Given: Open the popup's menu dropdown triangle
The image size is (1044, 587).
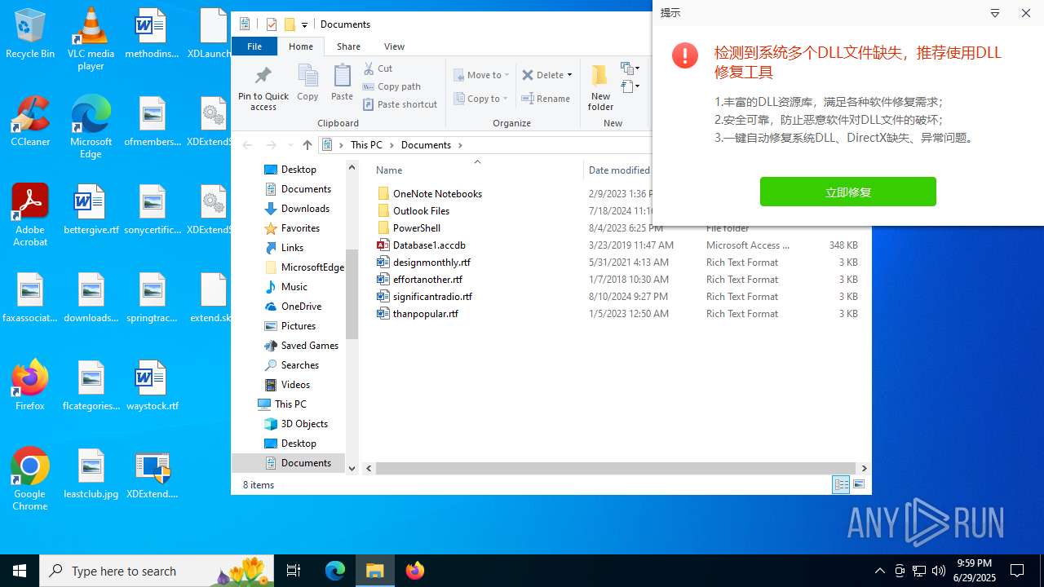Looking at the screenshot, I should click(995, 13).
